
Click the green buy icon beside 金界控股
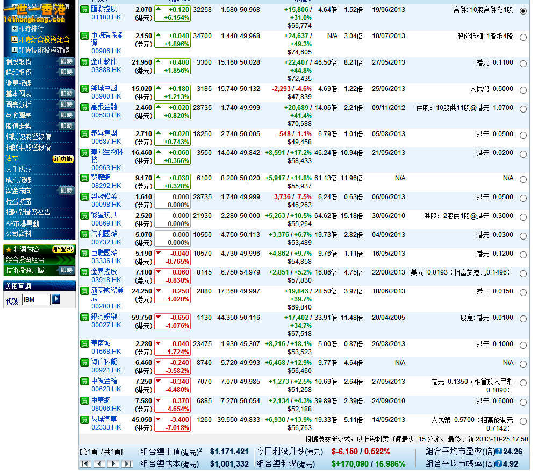pyautogui.click(x=84, y=272)
